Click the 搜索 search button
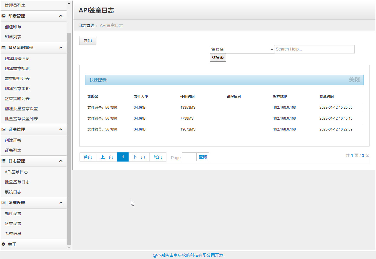The width and height of the screenshot is (376, 259). pyautogui.click(x=218, y=58)
